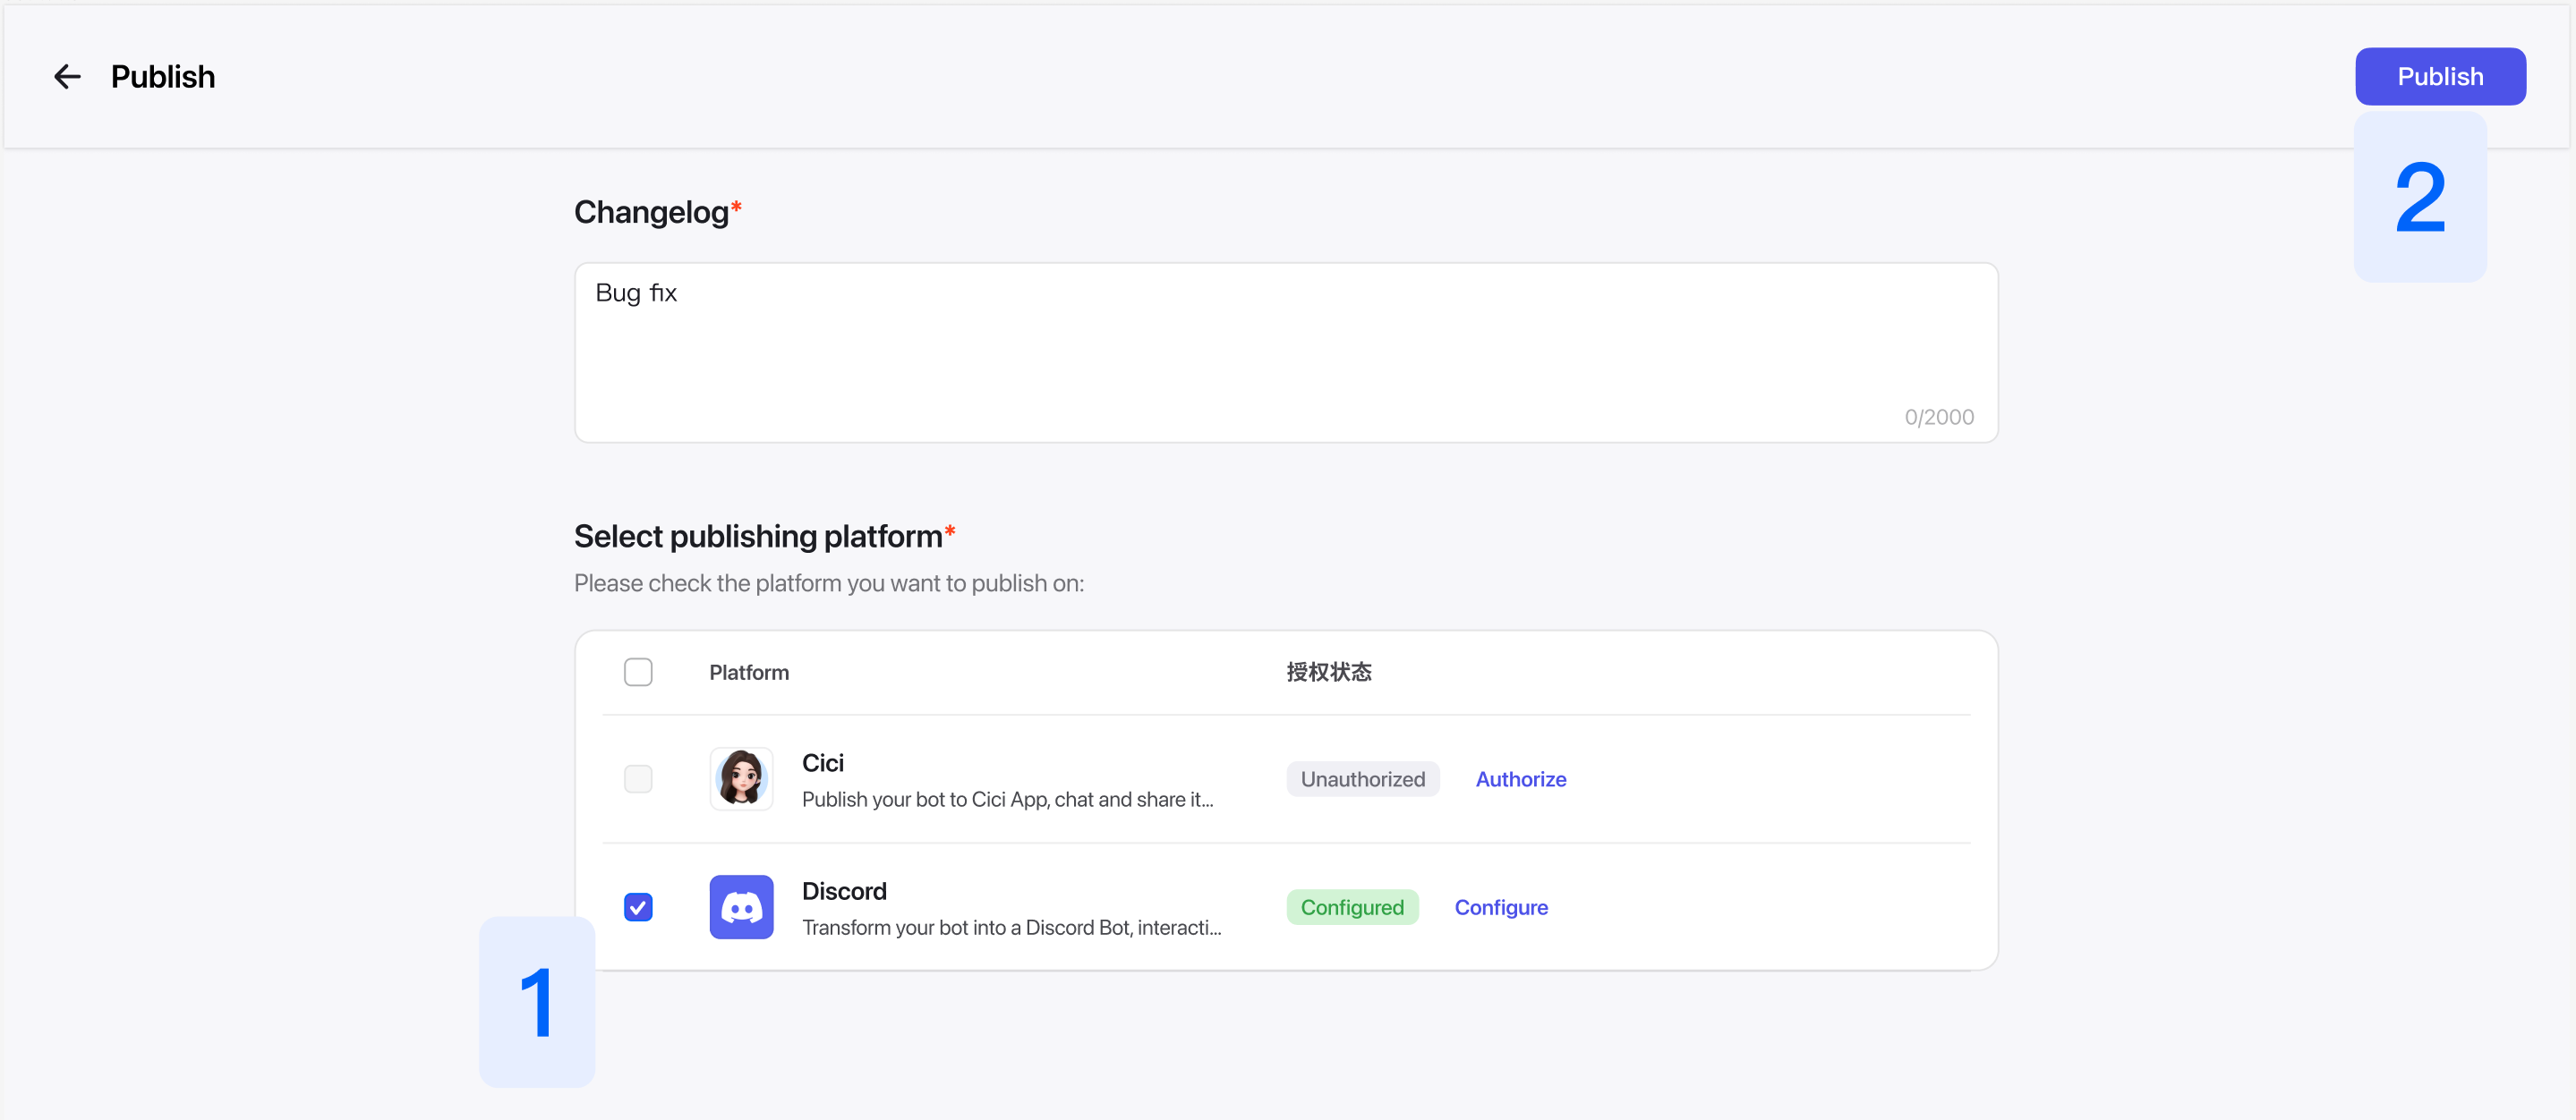Click the Cici description text
Viewport: 2576px width, 1120px height.
pyautogui.click(x=1007, y=799)
